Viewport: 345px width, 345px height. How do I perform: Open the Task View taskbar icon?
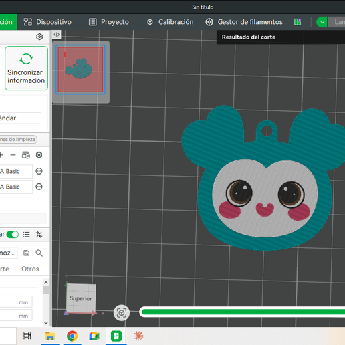pos(27,336)
